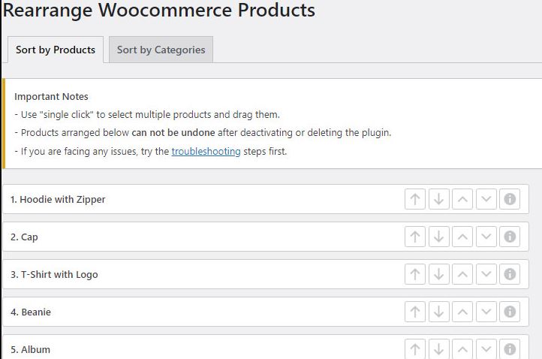
Task: Switch to Sort by Categories tab
Action: click(x=161, y=50)
